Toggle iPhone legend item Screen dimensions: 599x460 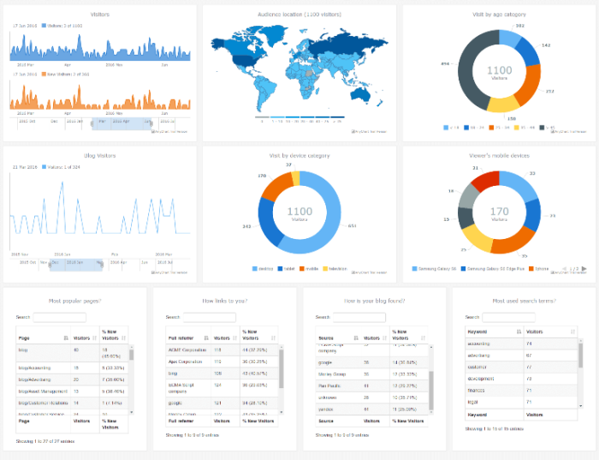[x=538, y=269]
